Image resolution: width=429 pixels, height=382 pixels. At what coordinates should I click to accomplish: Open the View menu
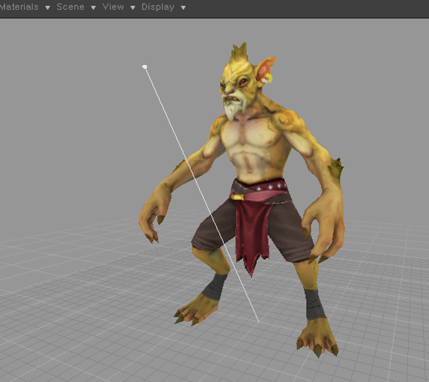[113, 7]
